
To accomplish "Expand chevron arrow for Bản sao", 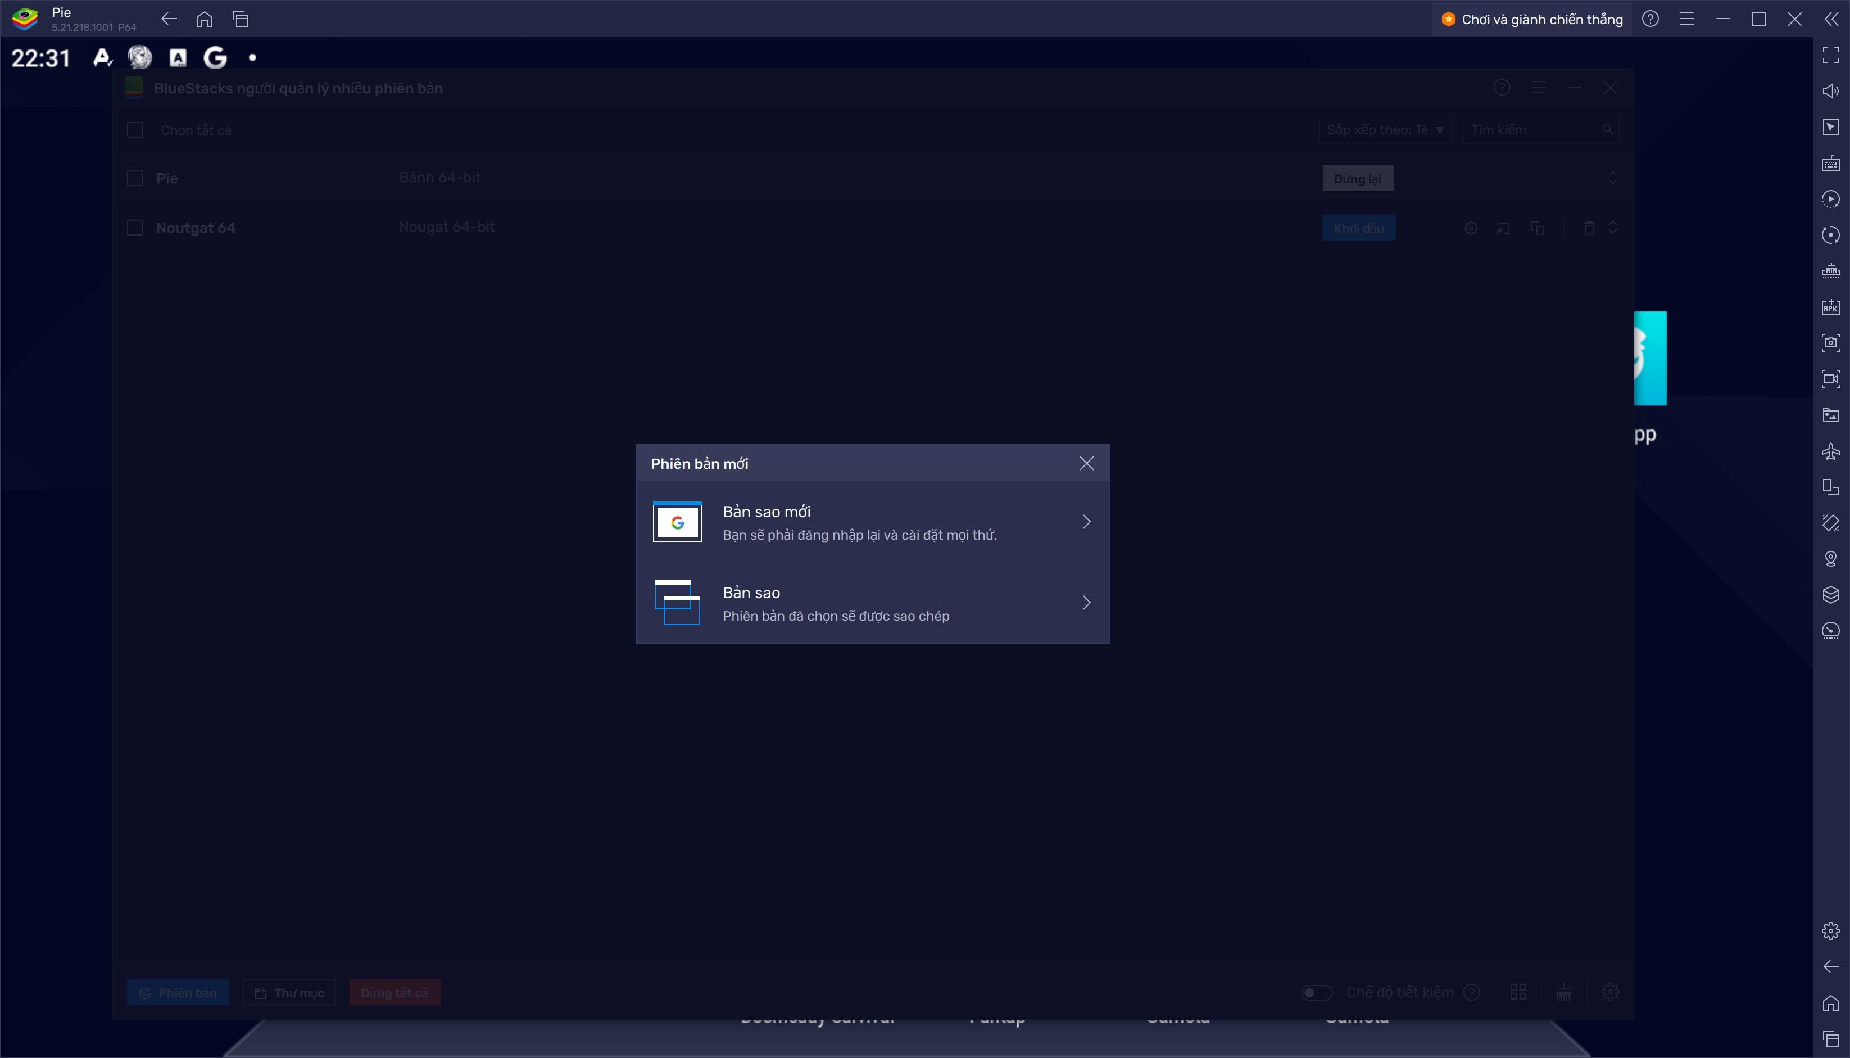I will (1087, 603).
